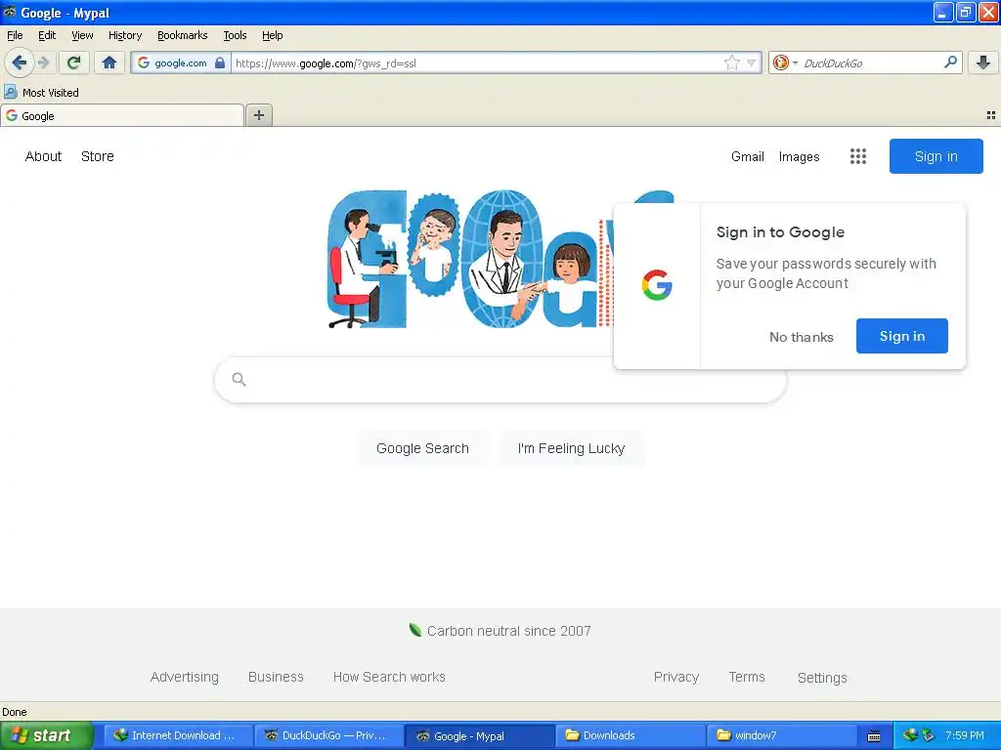Open Carbon neutral since 2007 link
Viewport: 1001px width, 750px height.
click(508, 631)
